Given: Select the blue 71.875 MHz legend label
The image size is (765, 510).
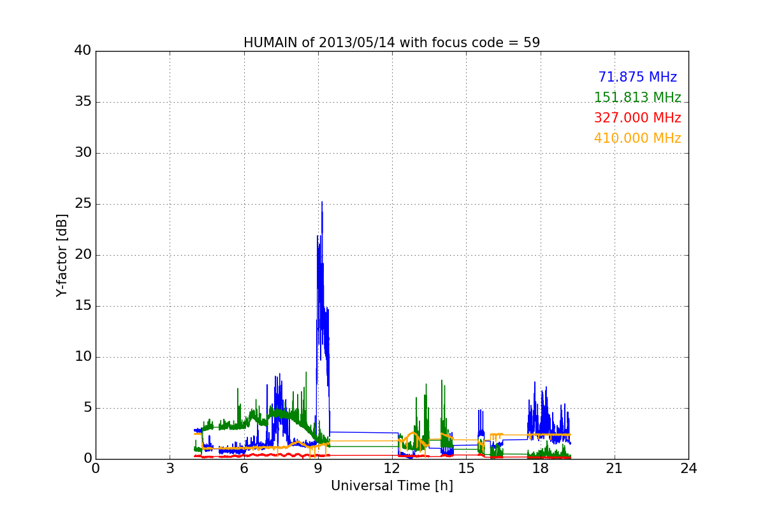Looking at the screenshot, I should [637, 77].
